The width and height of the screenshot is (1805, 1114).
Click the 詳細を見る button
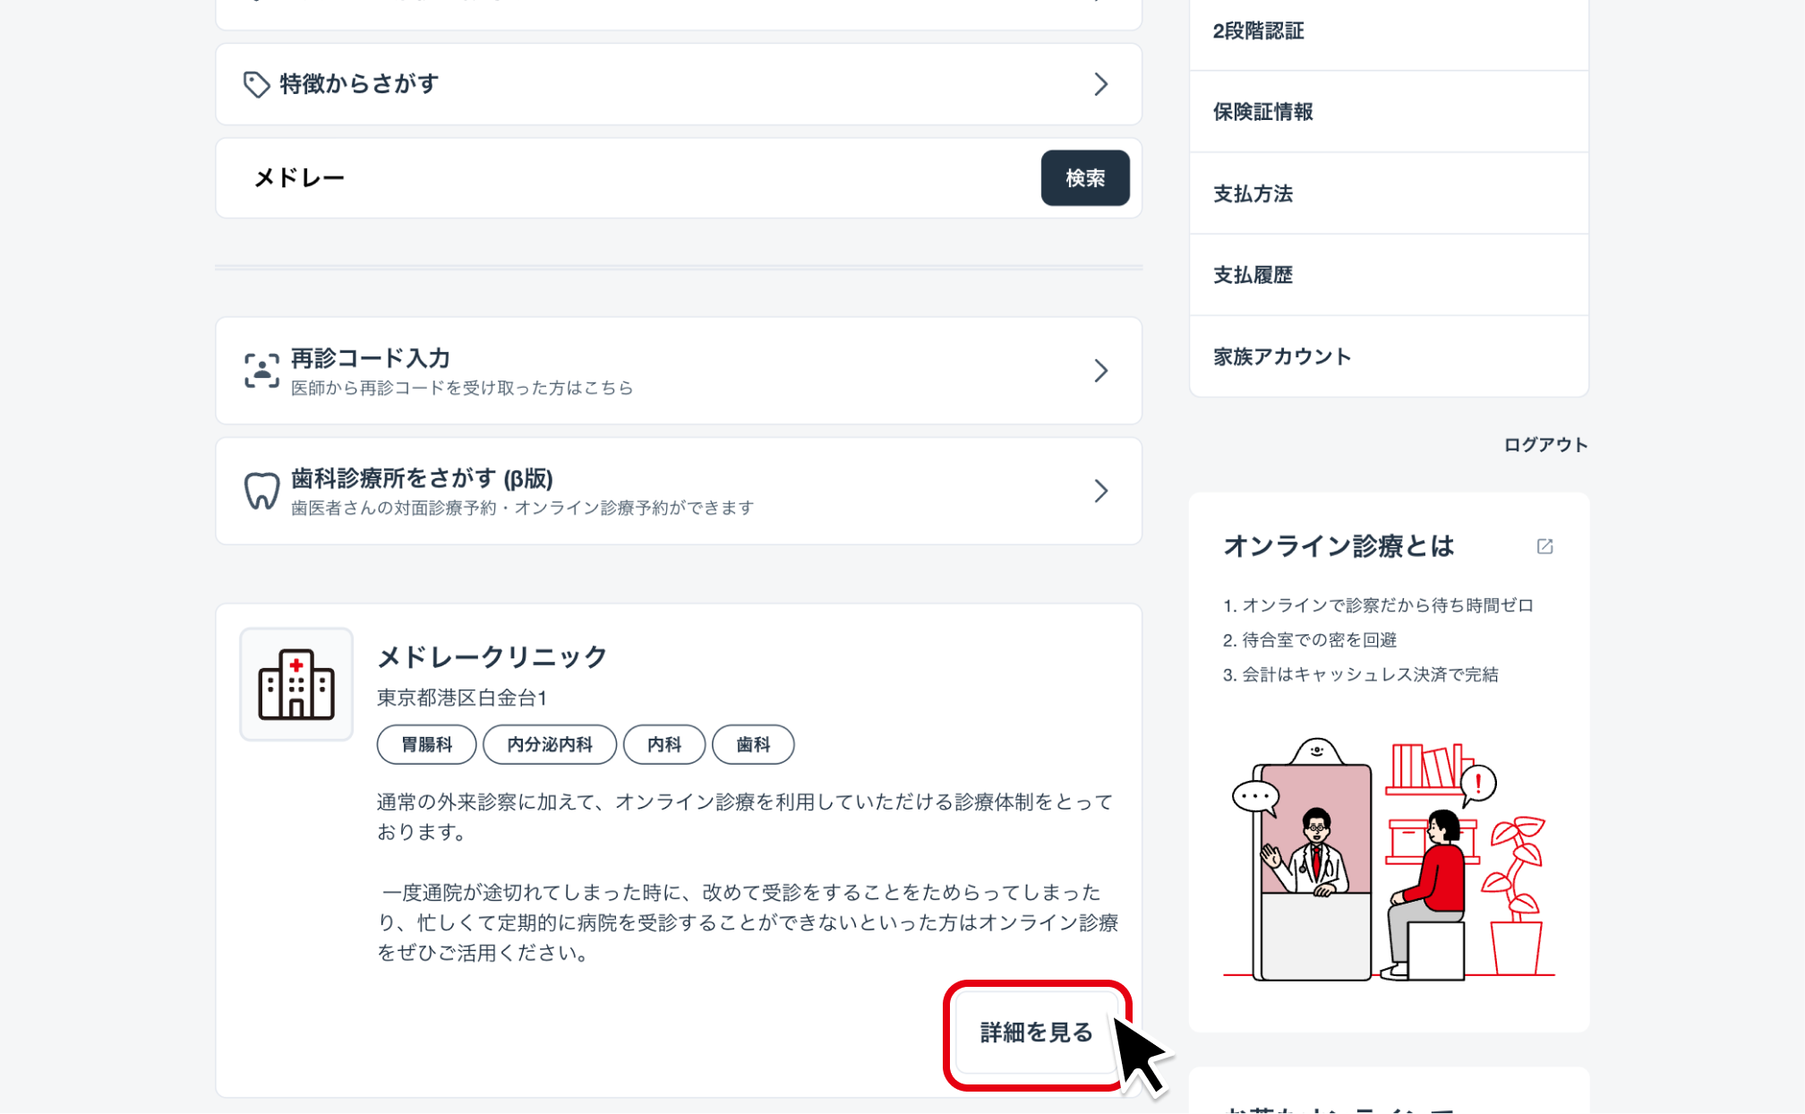coord(1036,1033)
